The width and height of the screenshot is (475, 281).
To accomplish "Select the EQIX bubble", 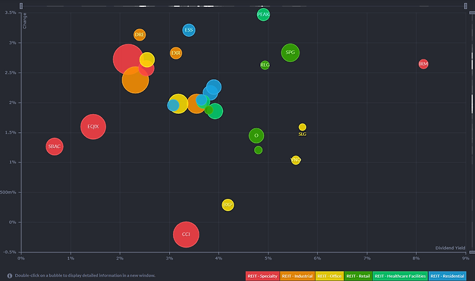I will [x=93, y=127].
